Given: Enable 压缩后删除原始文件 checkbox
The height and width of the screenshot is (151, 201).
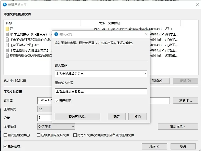Looking at the screenshot, I should click(39, 135).
